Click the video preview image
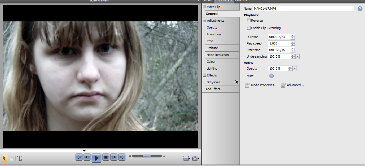Viewport: 365px width, 166px height. tap(100, 76)
